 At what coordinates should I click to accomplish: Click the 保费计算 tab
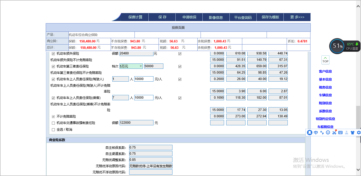pos(135,17)
